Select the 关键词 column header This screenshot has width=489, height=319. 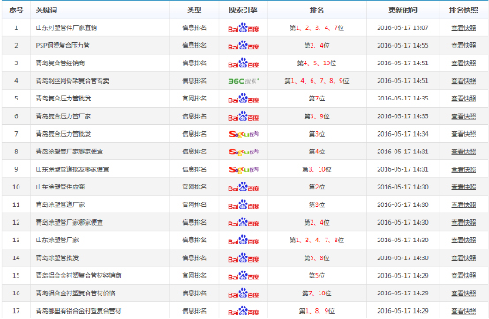click(x=47, y=11)
